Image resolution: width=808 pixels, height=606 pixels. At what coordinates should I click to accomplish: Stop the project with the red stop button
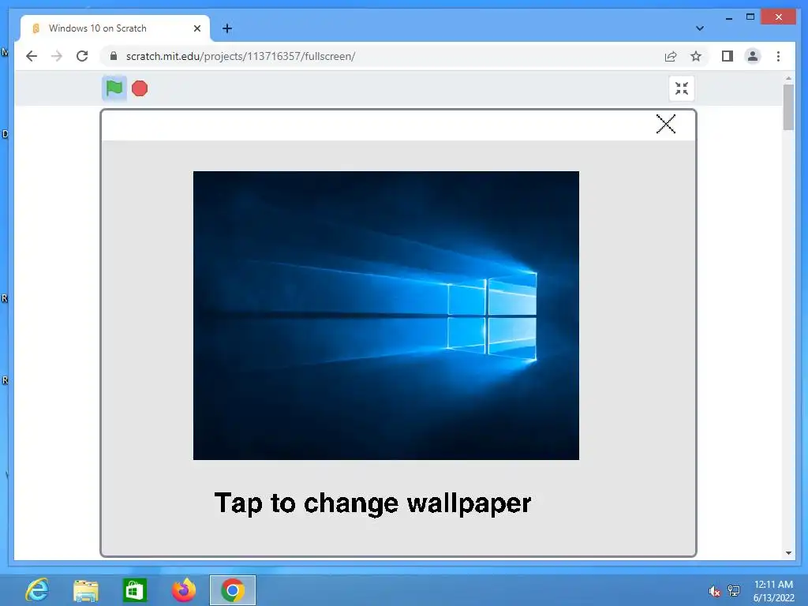pos(140,88)
